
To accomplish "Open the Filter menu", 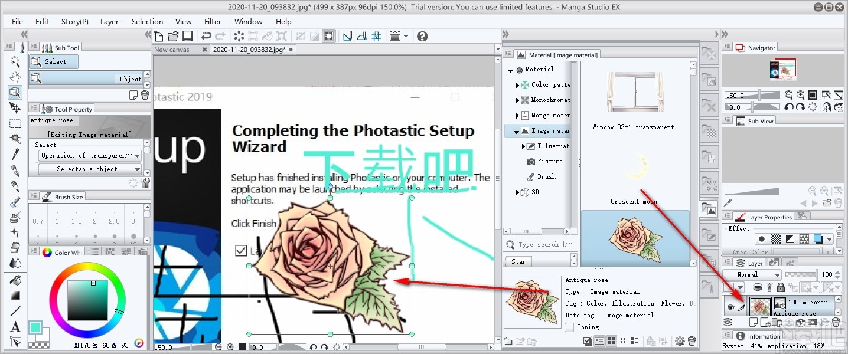I will 213,21.
